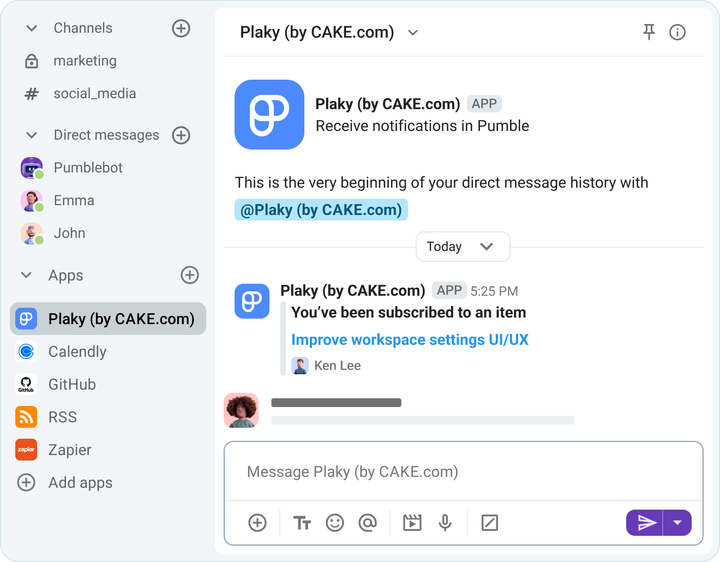Record a video clip icon
Image resolution: width=720 pixels, height=562 pixels.
point(412,523)
